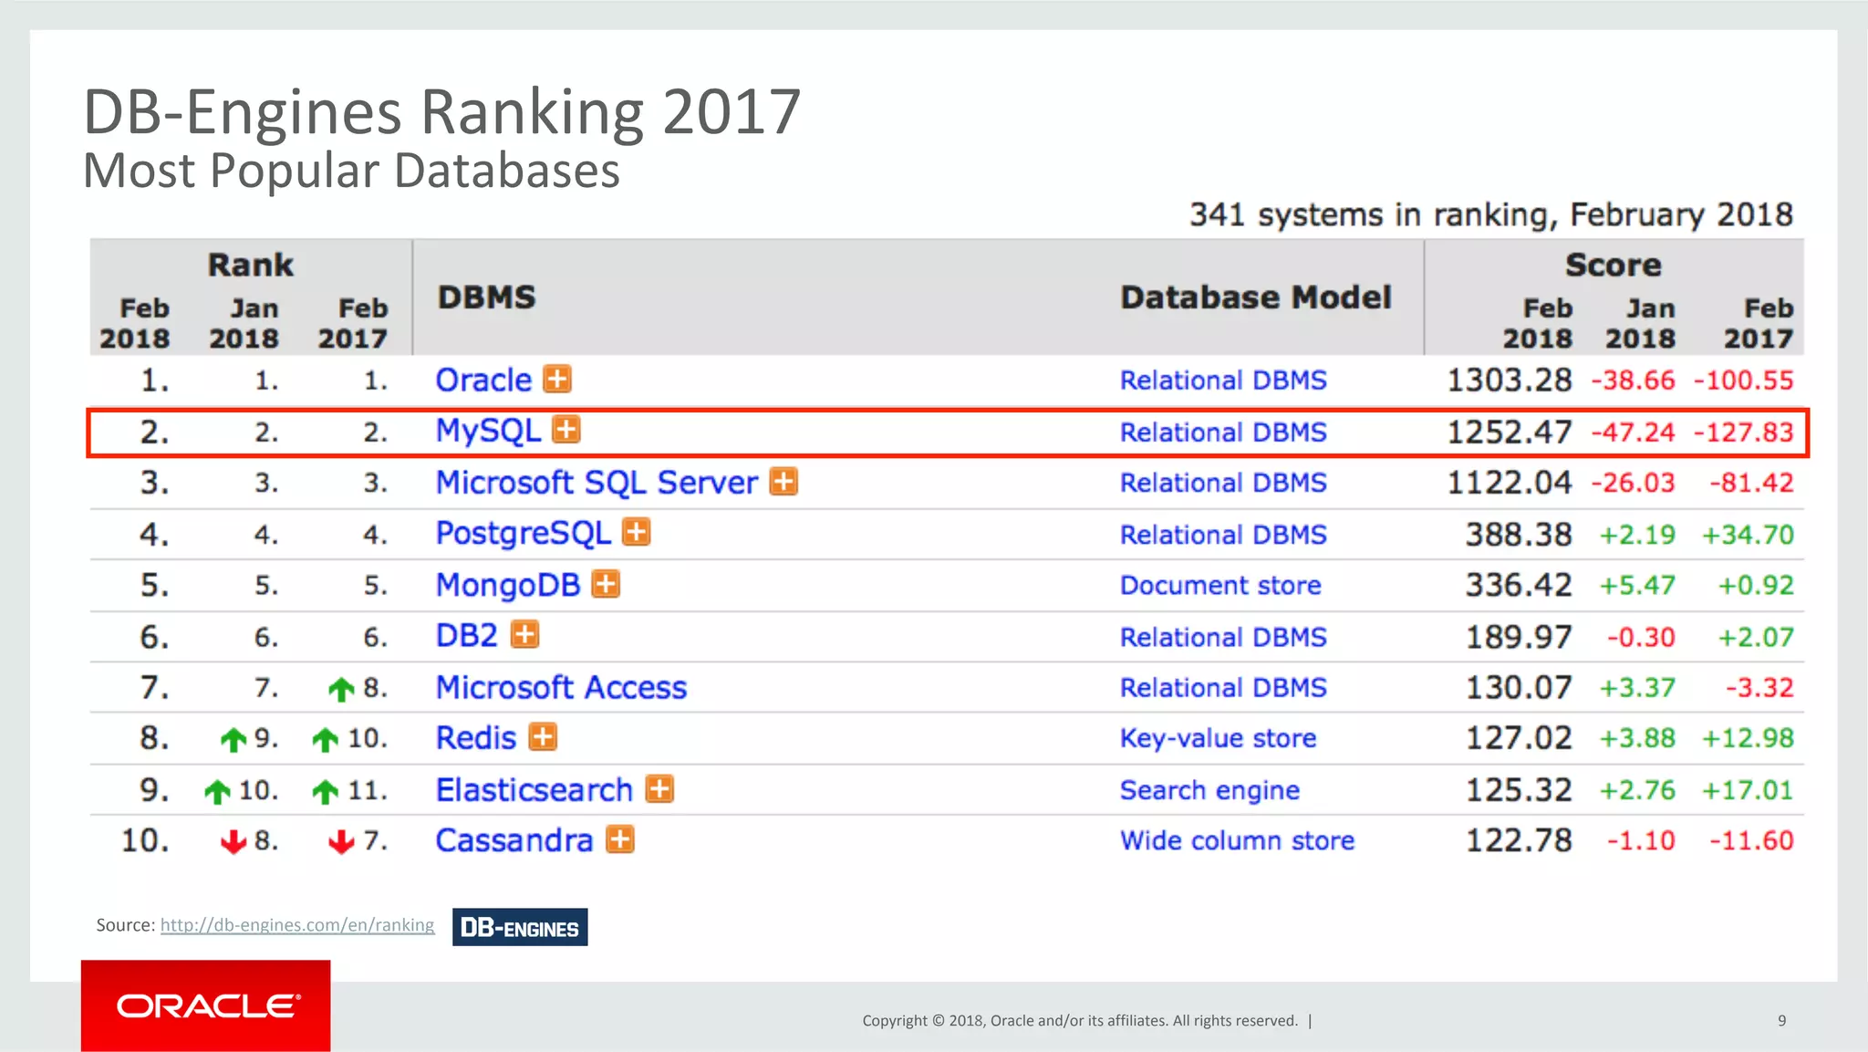The height and width of the screenshot is (1052, 1868).
Task: Click Relational DBMS in the MySQL row
Action: pyautogui.click(x=1223, y=432)
